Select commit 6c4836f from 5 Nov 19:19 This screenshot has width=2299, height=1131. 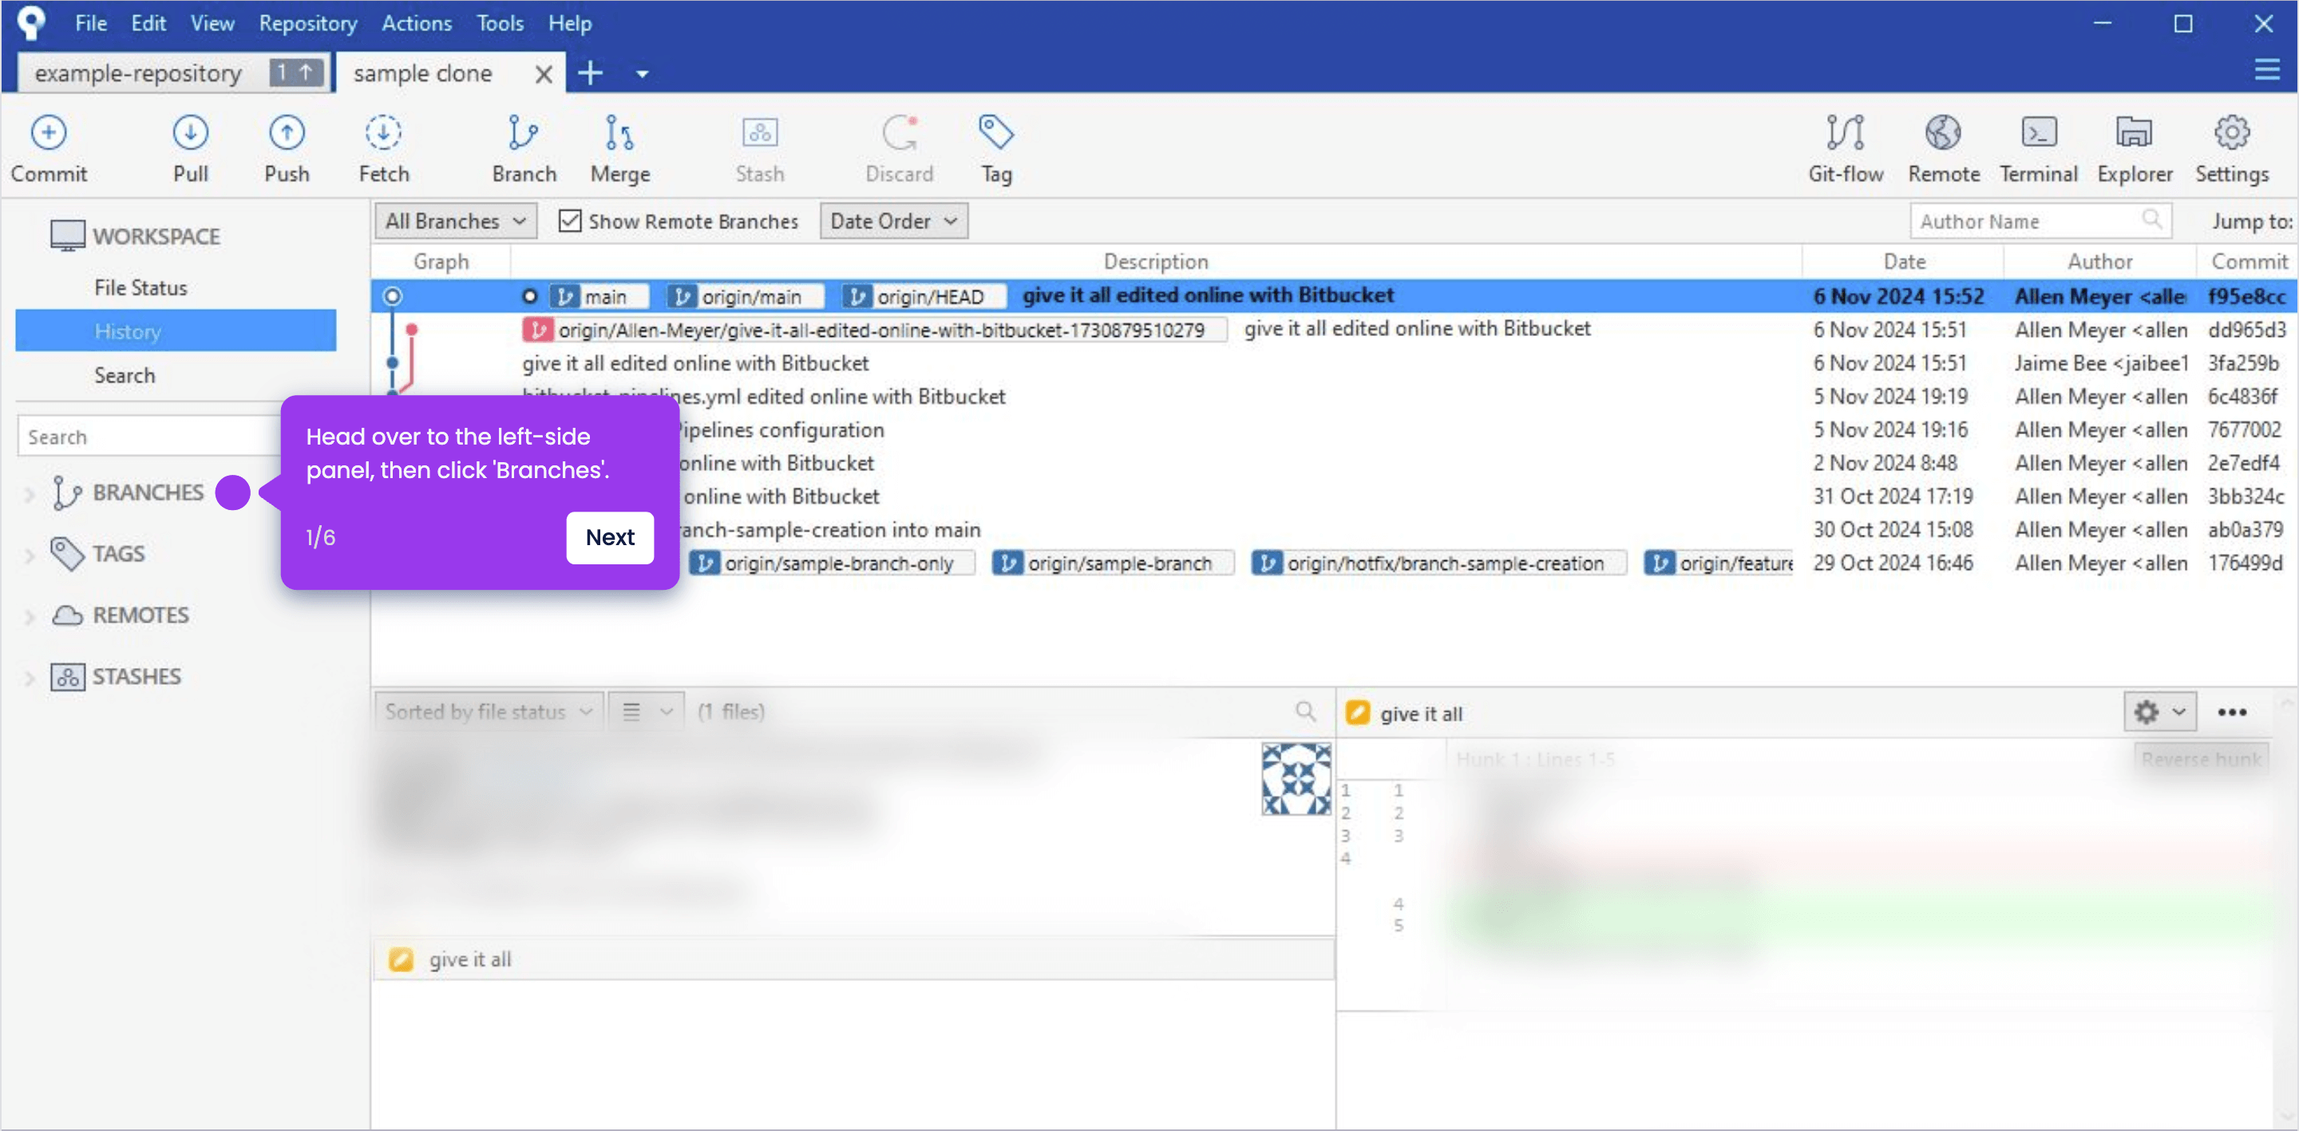[x=1333, y=397]
